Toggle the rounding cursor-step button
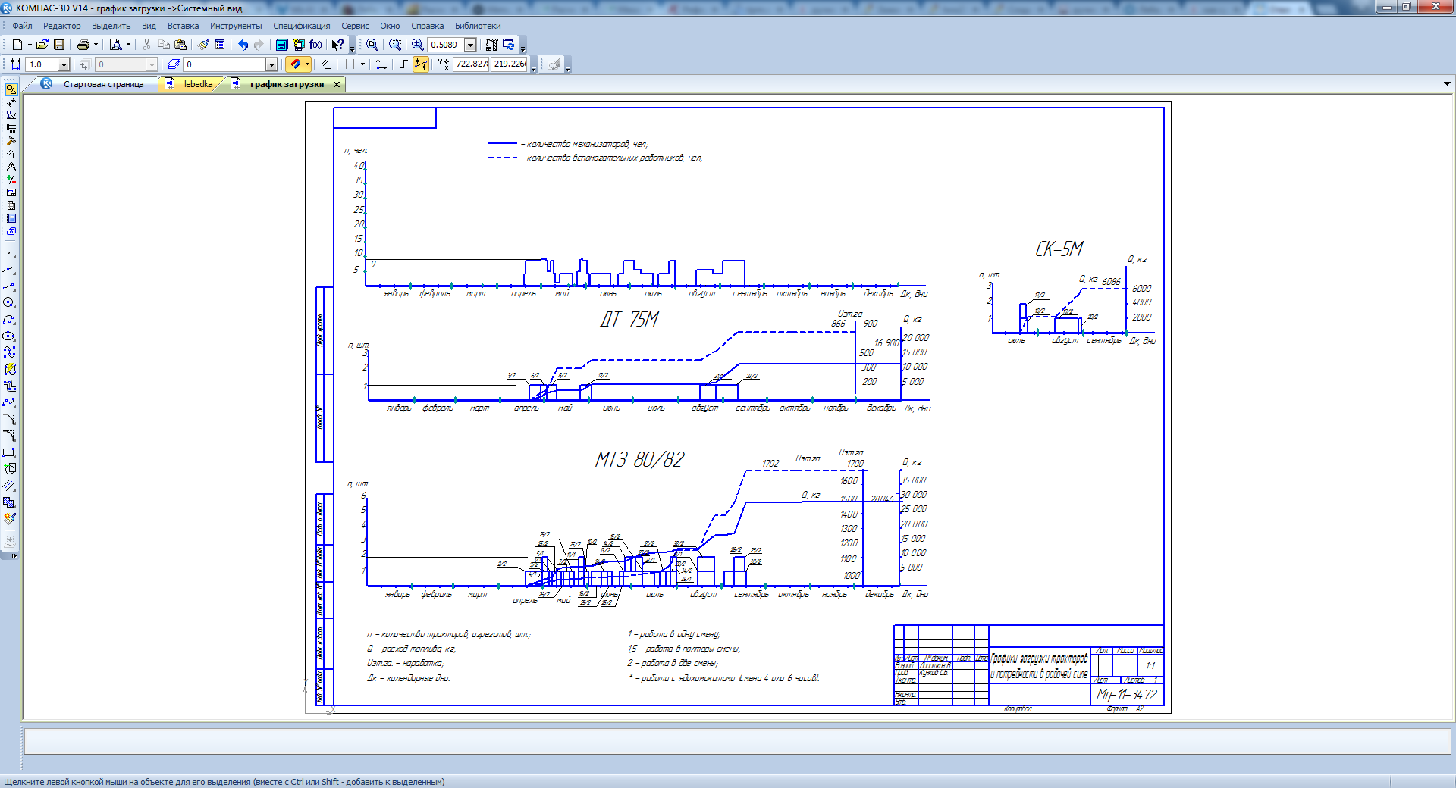The width and height of the screenshot is (1456, 788). (x=421, y=64)
